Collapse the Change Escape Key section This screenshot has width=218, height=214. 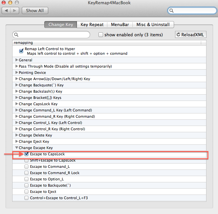click(x=17, y=148)
